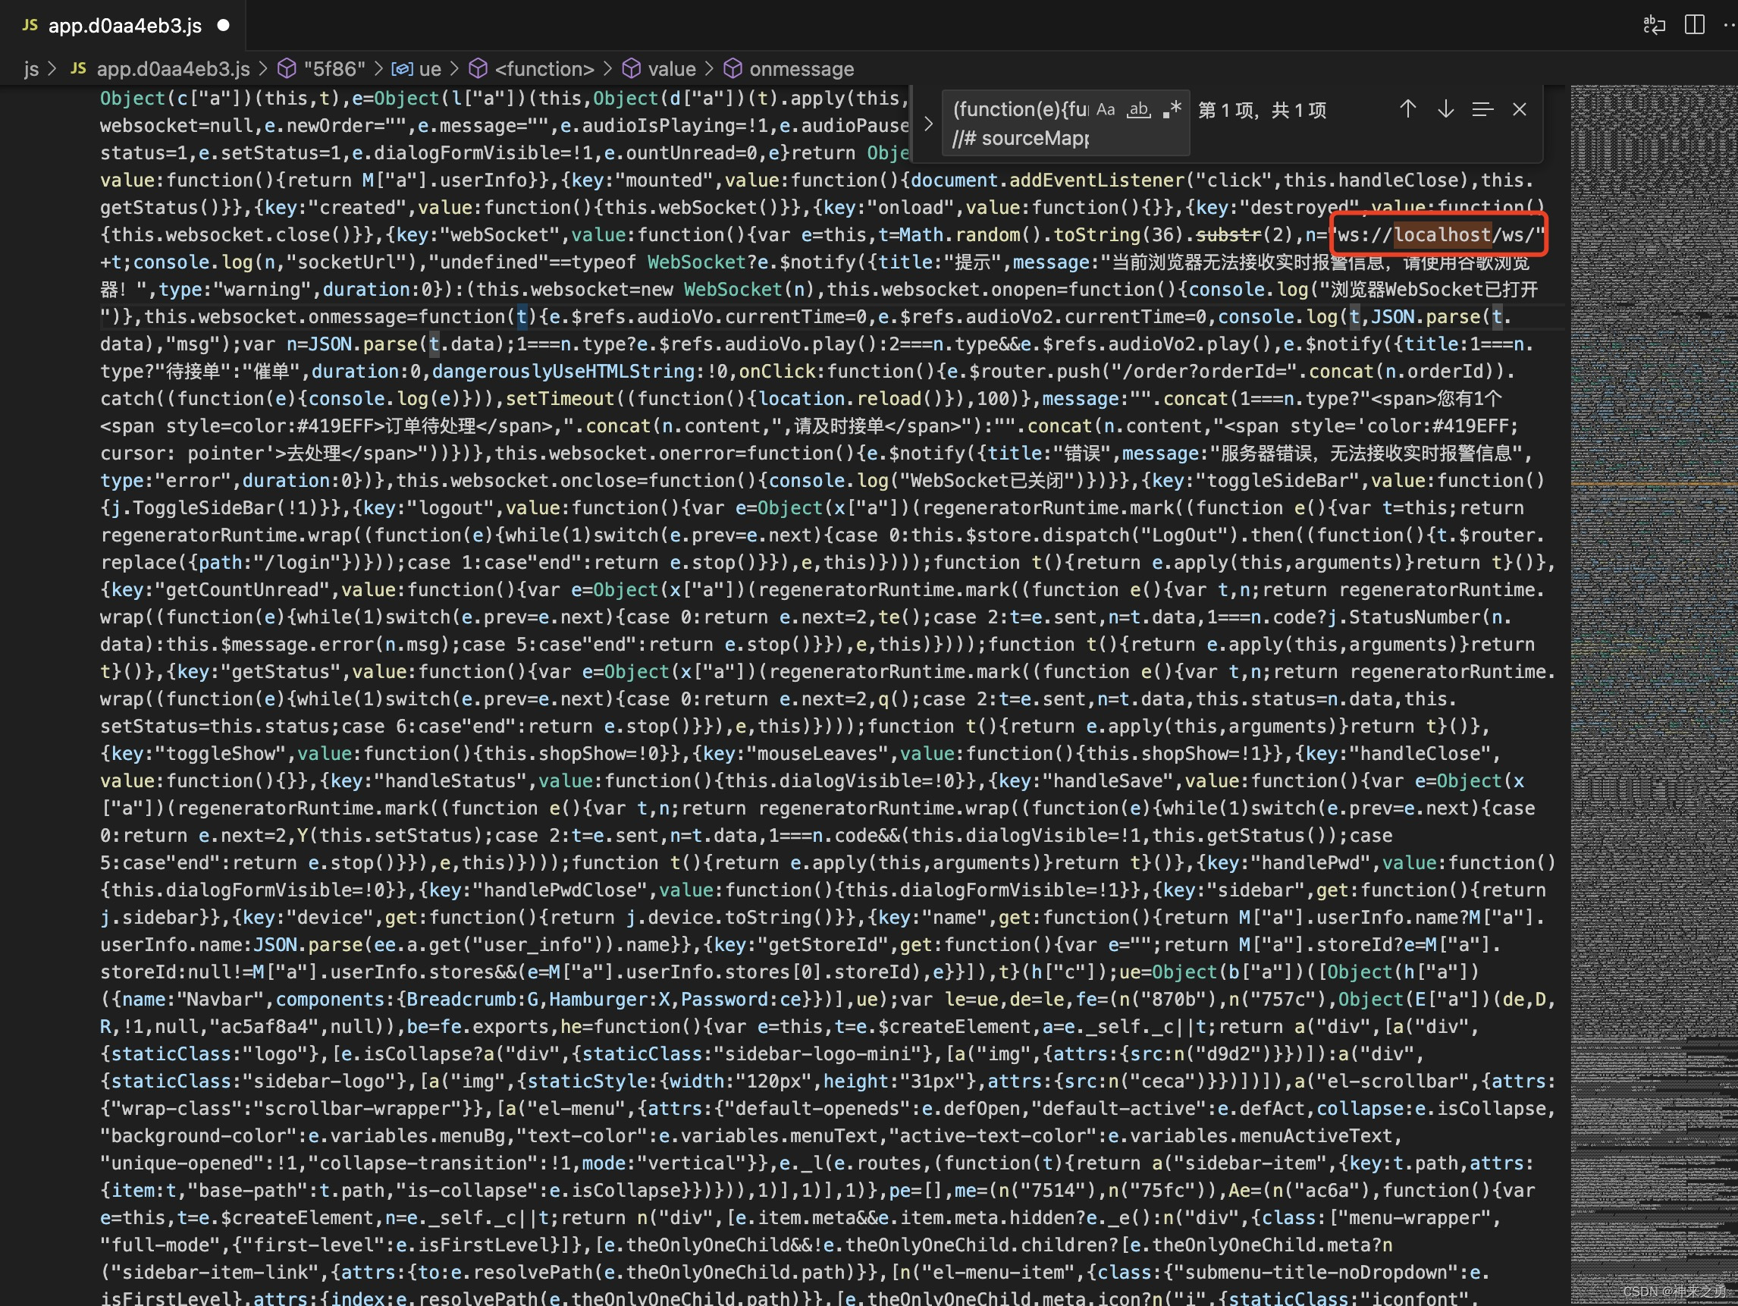Select "5f86" breadcrumb symbol
The height and width of the screenshot is (1306, 1738).
pos(334,69)
